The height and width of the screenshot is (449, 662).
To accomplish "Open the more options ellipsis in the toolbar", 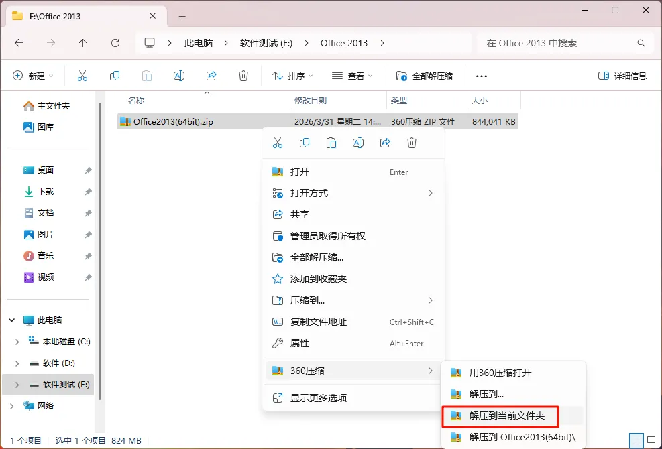I will pyautogui.click(x=482, y=76).
